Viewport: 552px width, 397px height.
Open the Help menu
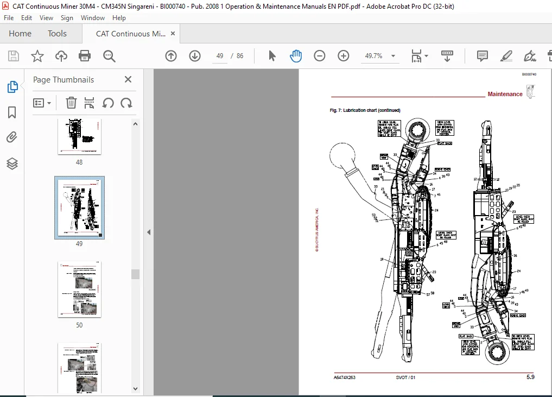pos(119,17)
